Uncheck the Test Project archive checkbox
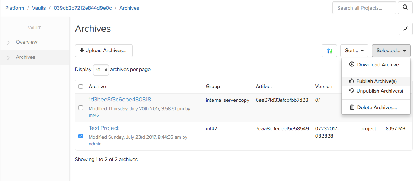The width and height of the screenshot is (416, 181). pyautogui.click(x=81, y=136)
